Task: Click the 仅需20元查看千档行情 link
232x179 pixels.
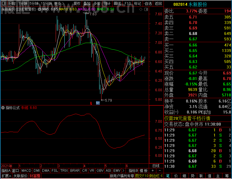Action: pyautogui.click(x=187, y=118)
